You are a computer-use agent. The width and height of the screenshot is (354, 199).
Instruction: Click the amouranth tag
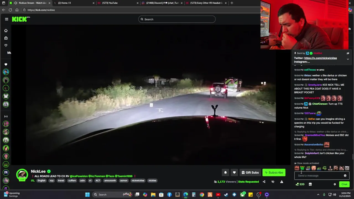tap(110, 180)
